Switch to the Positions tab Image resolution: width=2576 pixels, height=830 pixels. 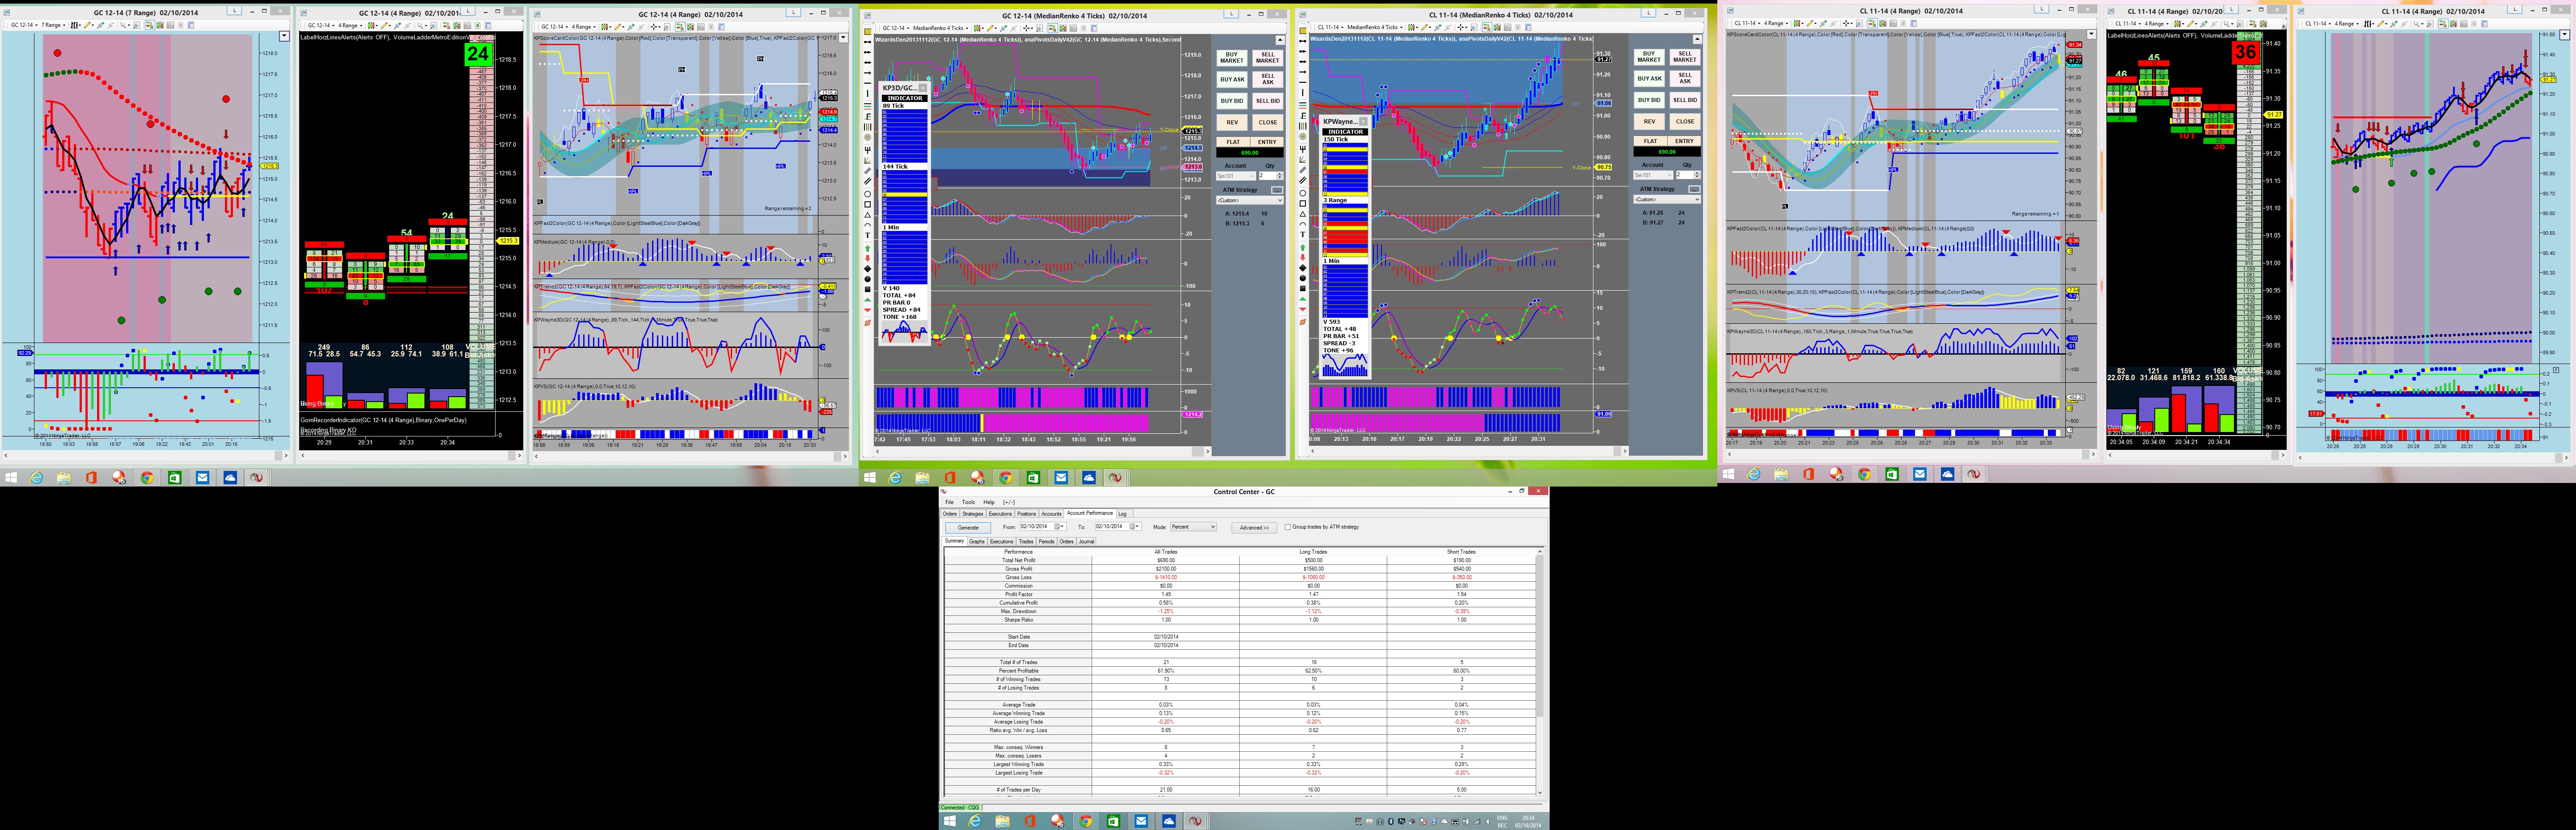coord(1027,514)
